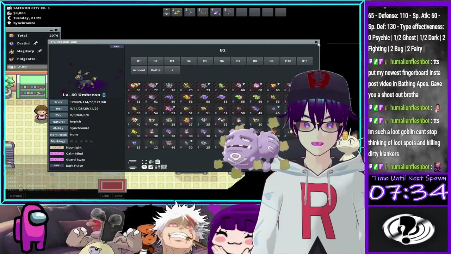Screen dimensions: 451x254
Task: Click the question mark help icon
Action: coord(144,167)
